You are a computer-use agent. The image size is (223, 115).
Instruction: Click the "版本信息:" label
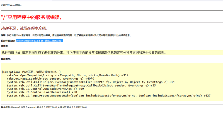(5, 107)
